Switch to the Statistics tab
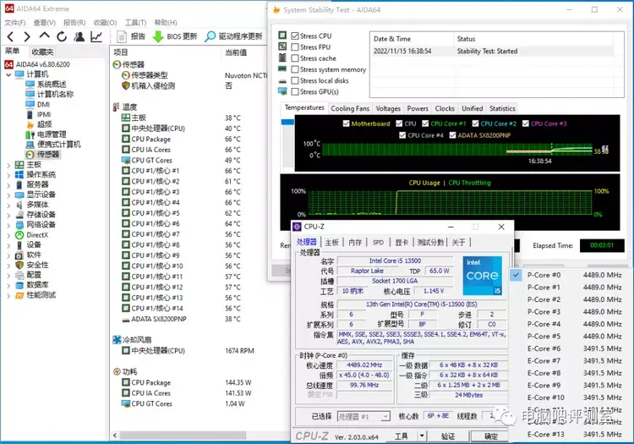 (x=503, y=108)
